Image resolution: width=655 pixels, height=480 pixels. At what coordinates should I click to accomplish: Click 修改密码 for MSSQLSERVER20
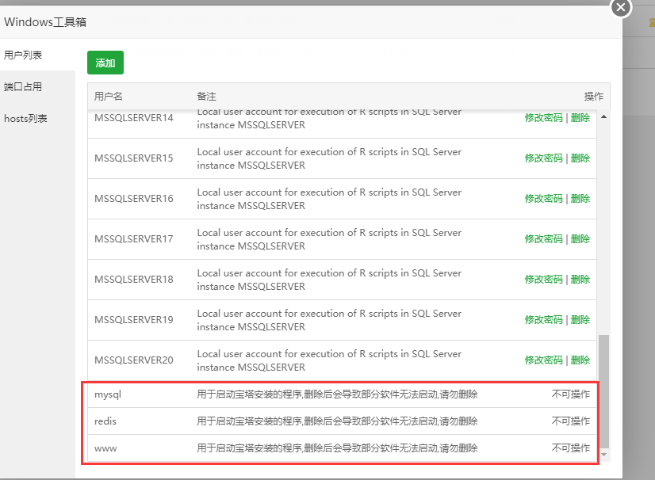click(543, 360)
